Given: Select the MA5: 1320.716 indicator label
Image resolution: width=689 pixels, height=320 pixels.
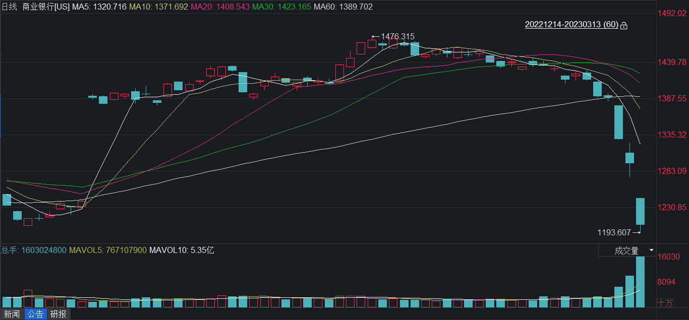Looking at the screenshot, I should point(99,7).
